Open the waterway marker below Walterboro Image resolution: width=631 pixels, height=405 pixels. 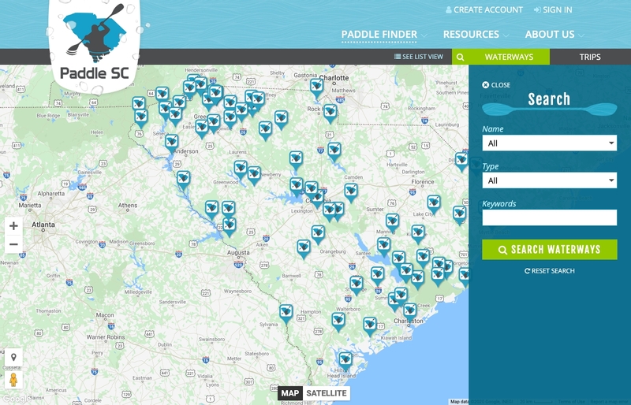coord(338,321)
